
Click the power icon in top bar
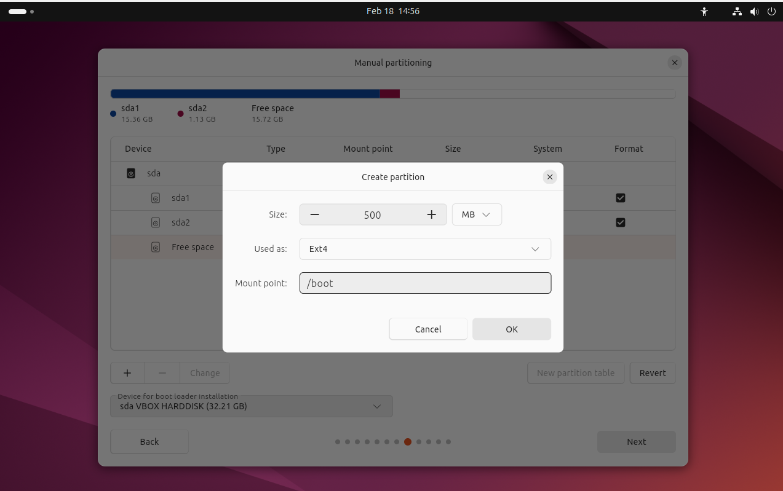771,11
